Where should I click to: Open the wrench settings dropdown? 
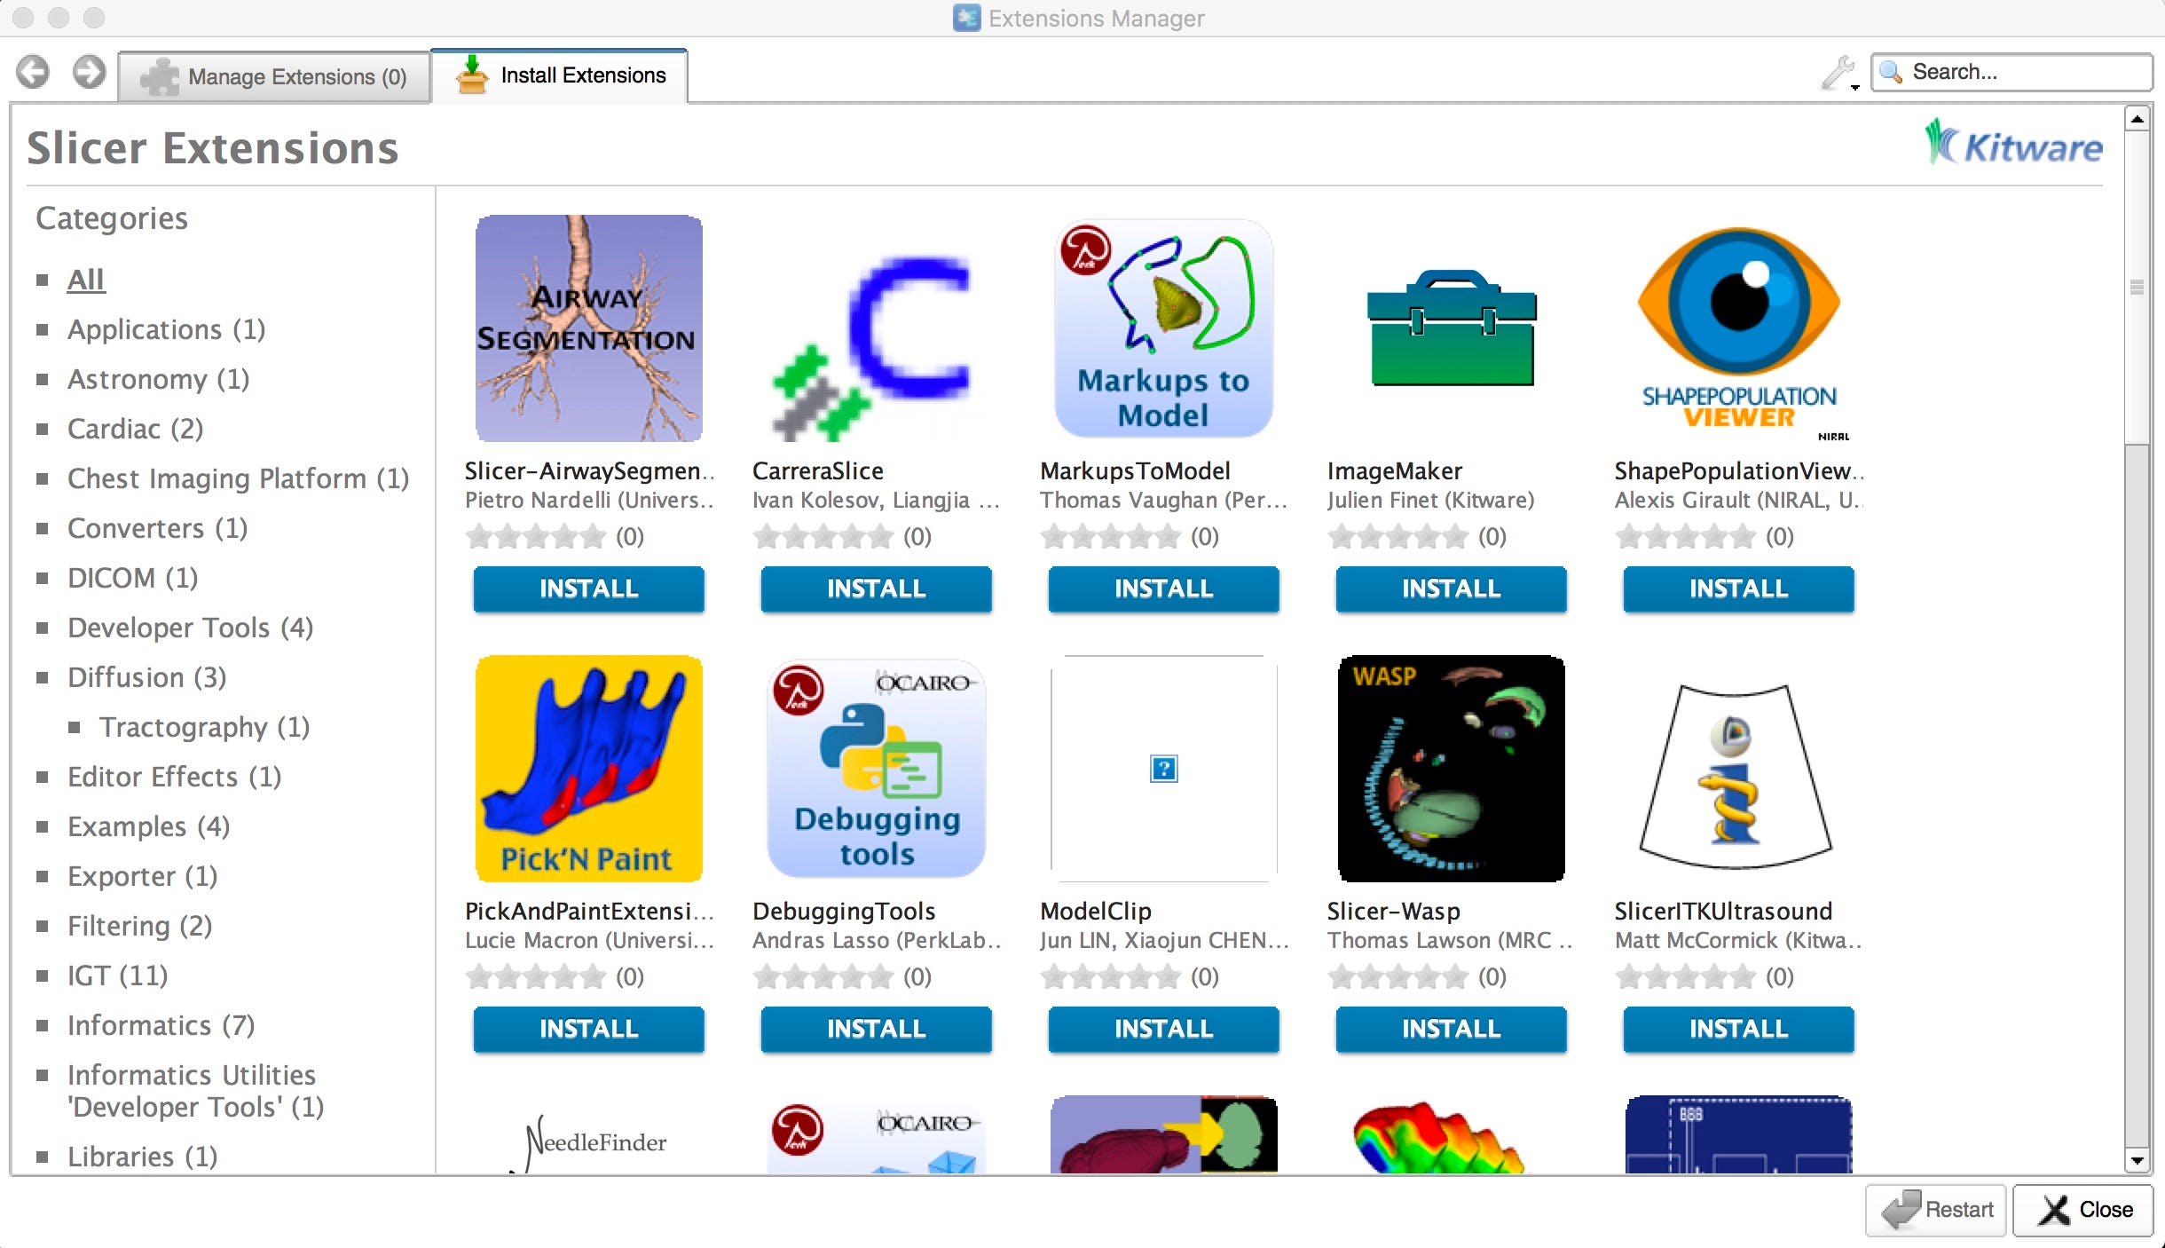point(1839,74)
